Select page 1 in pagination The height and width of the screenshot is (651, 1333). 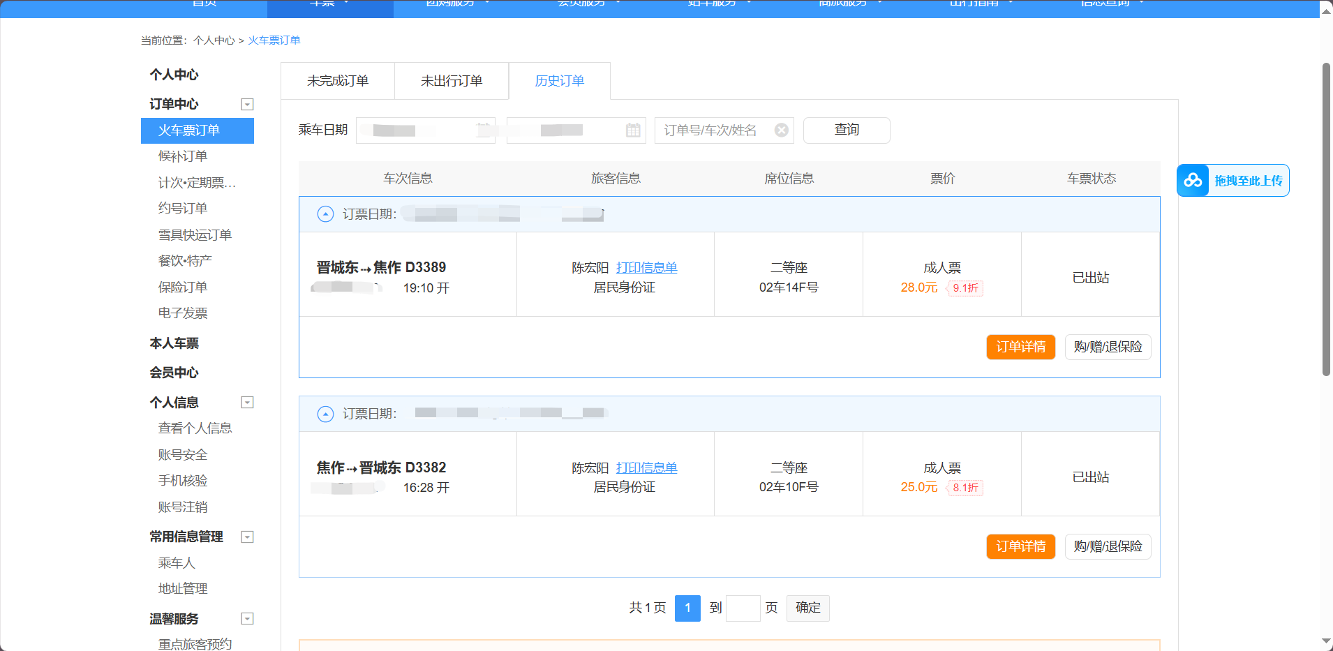pyautogui.click(x=687, y=608)
